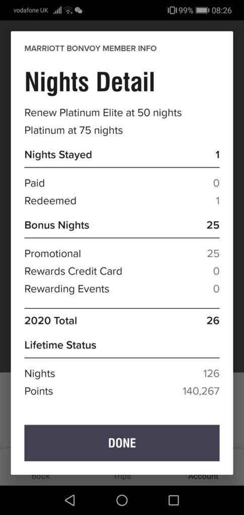Tap the vibrate mode icon
The width and height of the screenshot is (244, 515).
173,11
